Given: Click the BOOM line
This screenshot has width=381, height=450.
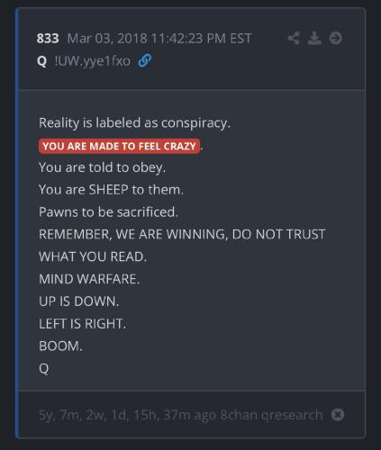Looking at the screenshot, I should (60, 346).
